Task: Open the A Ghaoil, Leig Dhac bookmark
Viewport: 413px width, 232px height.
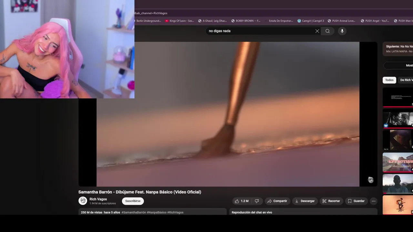Action: 212,21
